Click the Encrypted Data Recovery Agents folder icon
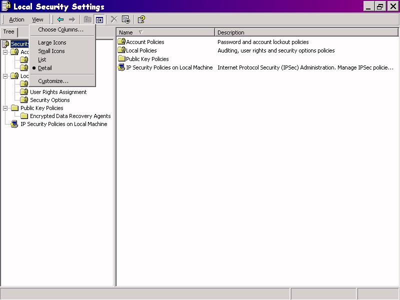Viewport: 400px width, 300px height. pyautogui.click(x=24, y=116)
